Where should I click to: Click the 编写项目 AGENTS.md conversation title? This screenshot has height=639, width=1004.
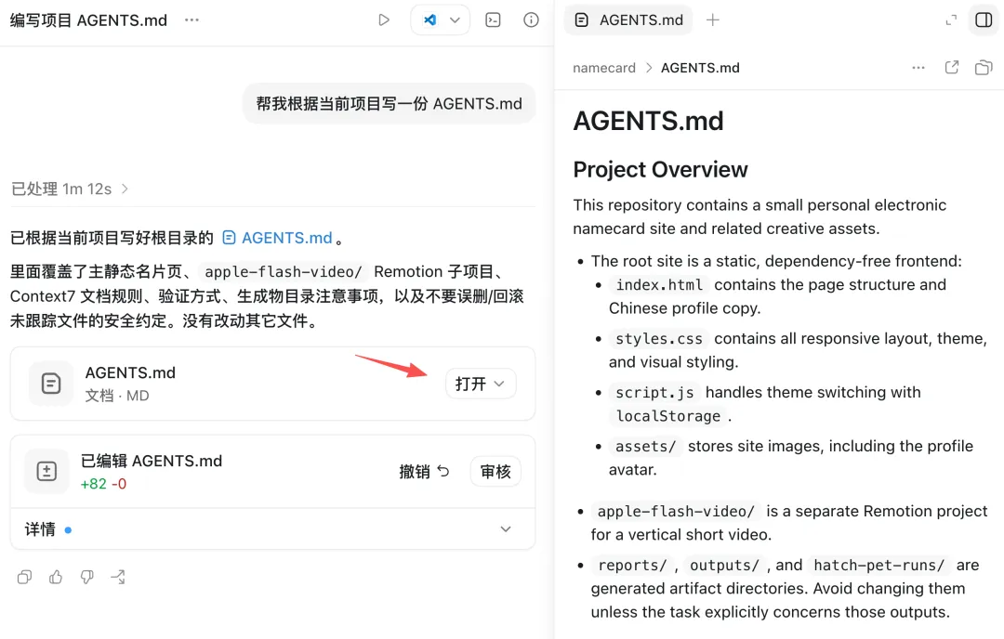pyautogui.click(x=88, y=20)
